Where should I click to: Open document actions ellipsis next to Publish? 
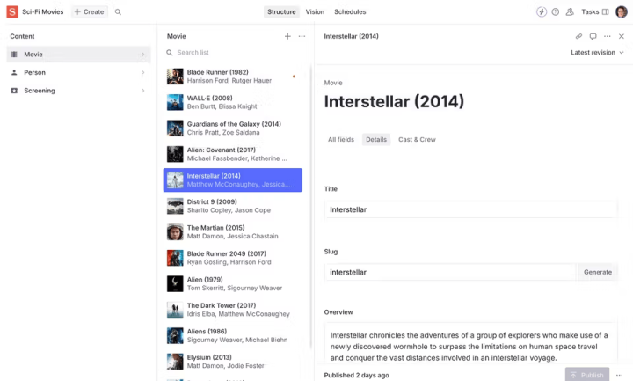point(621,375)
